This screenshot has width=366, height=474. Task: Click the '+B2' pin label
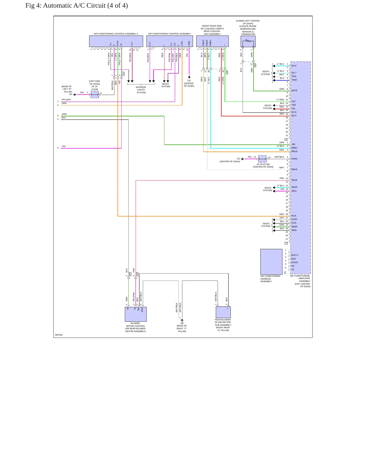[x=293, y=144]
